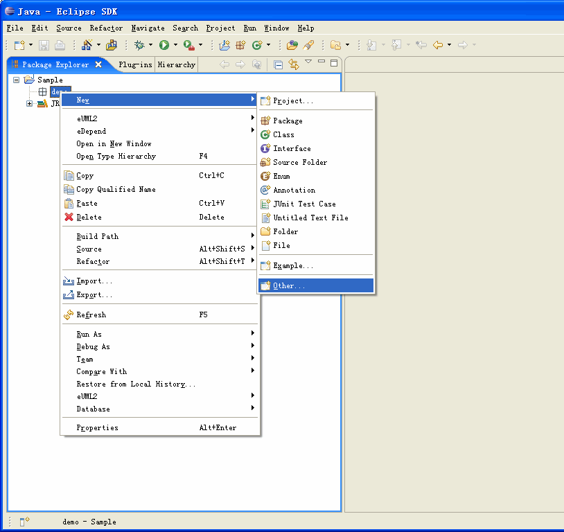Open dropdown arrow next to External Tools icon
This screenshot has height=532, width=564.
(x=200, y=45)
